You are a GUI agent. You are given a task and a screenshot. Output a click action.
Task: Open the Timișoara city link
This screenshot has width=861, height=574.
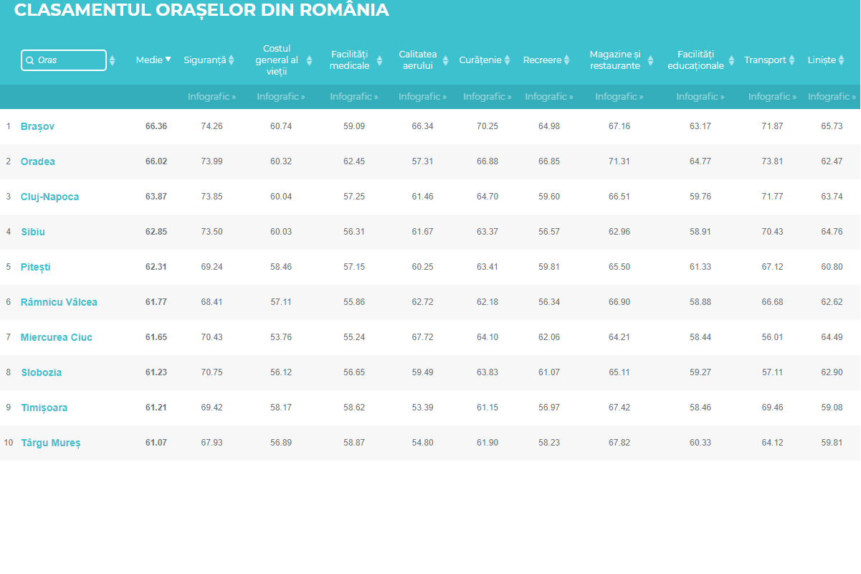[x=44, y=408]
